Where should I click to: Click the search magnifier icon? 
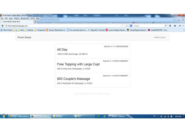166,26
